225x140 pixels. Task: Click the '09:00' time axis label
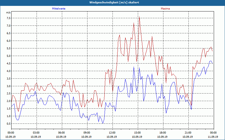(x=86, y=133)
